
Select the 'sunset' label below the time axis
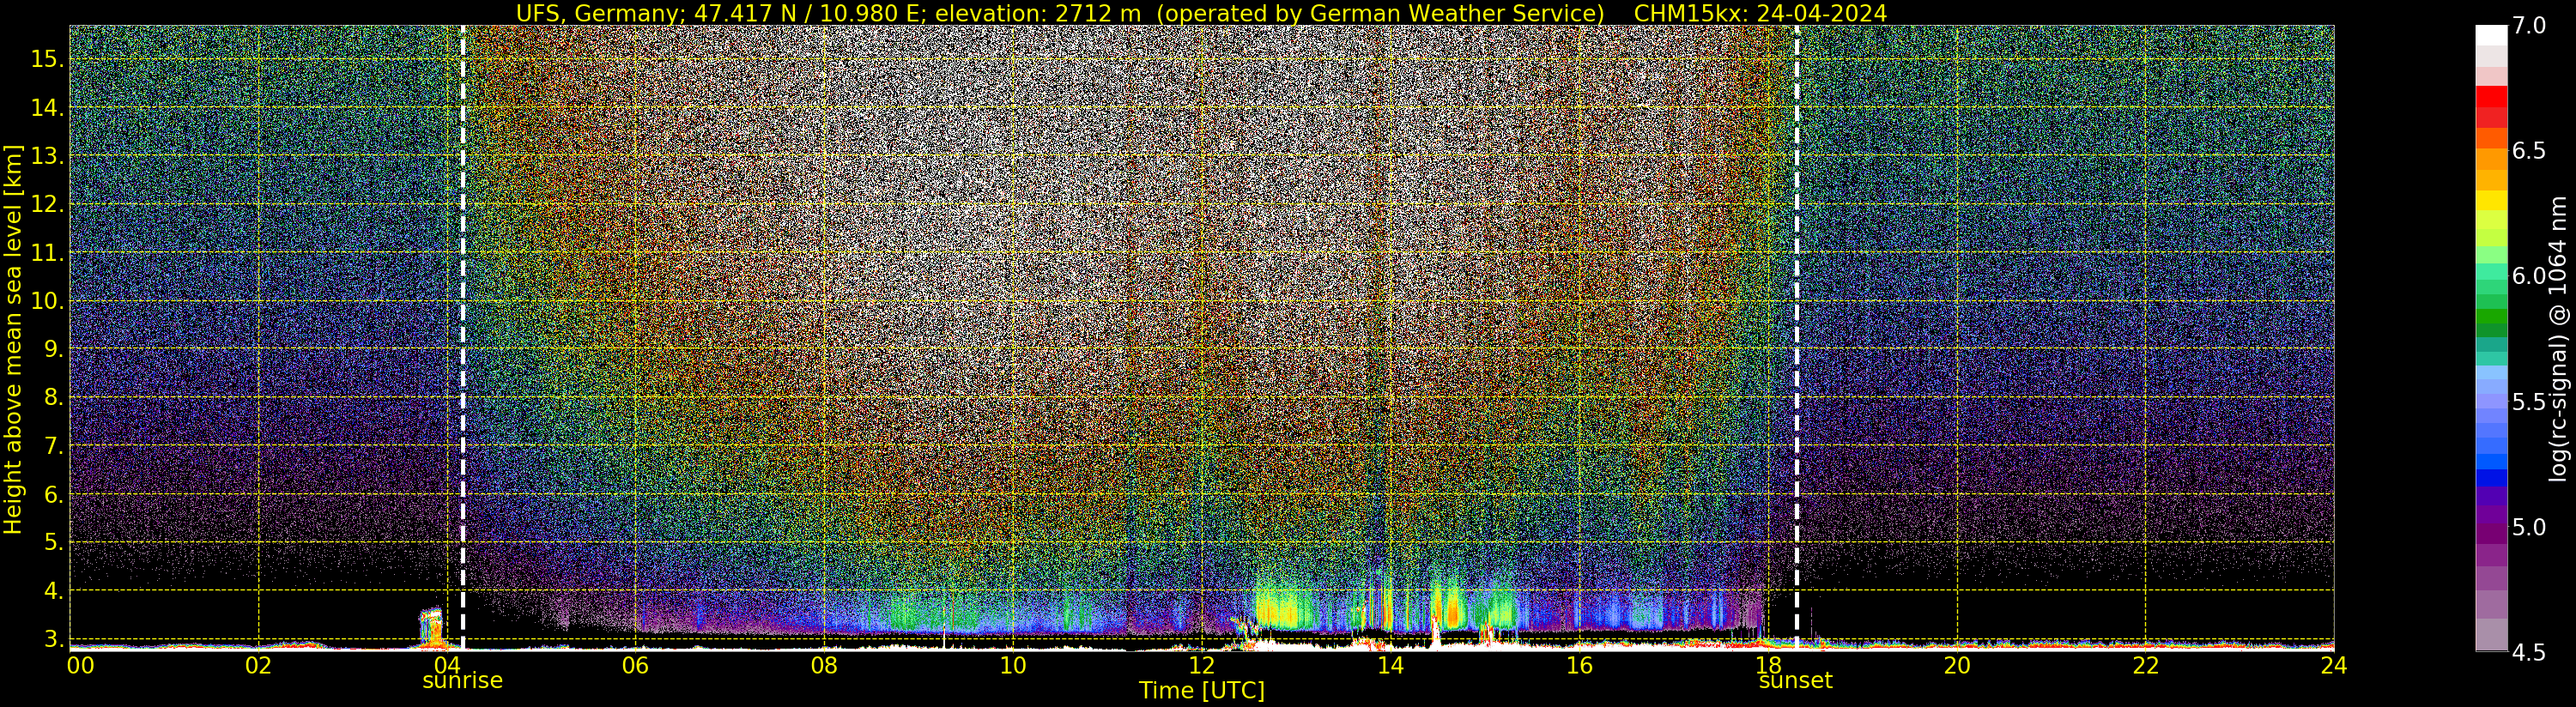[x=1795, y=681]
